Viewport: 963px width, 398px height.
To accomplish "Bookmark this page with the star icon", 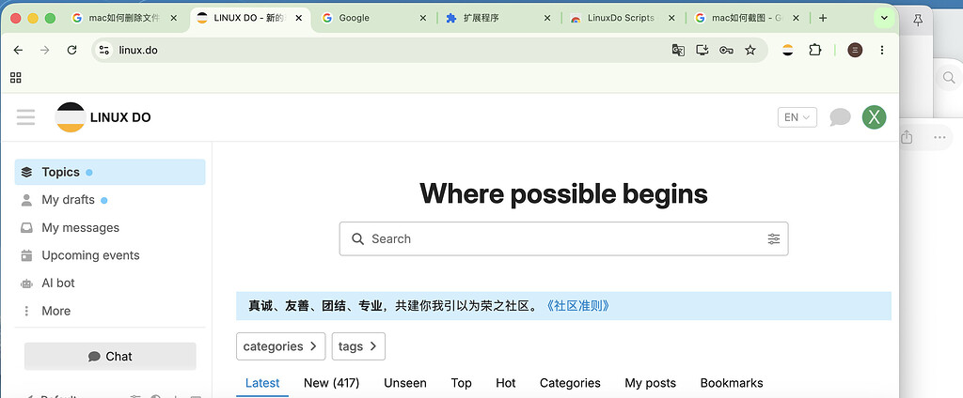I will (x=750, y=51).
